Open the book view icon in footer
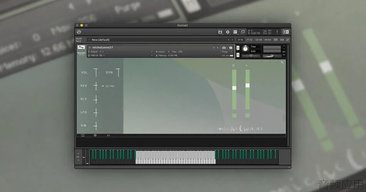The height and width of the screenshot is (192, 366). (82, 135)
